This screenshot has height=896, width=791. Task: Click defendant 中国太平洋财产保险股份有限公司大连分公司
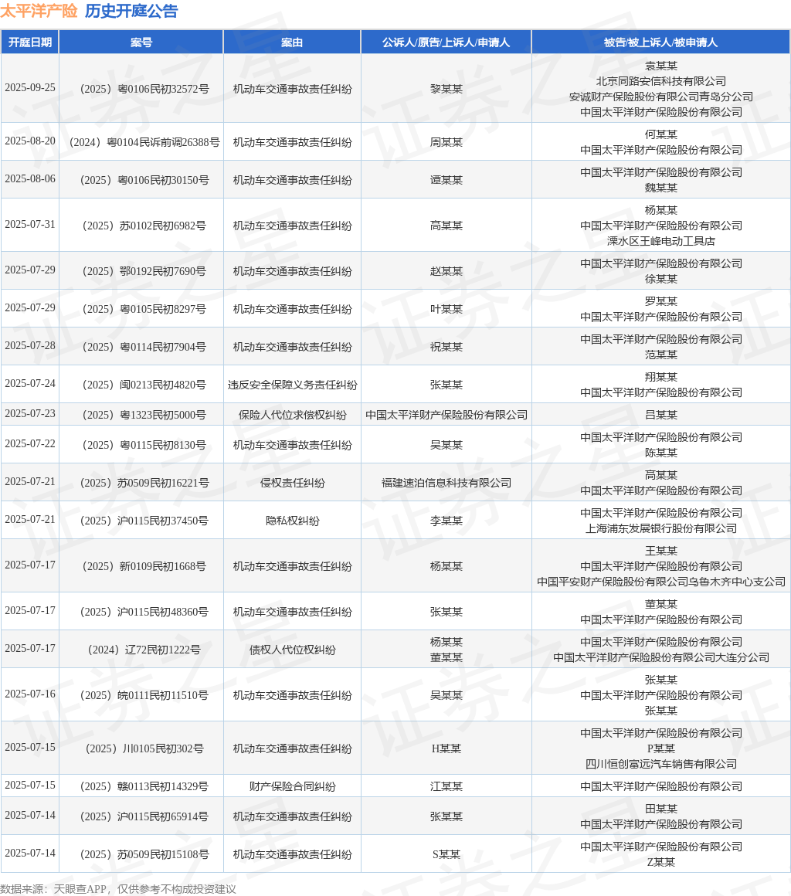tap(661, 658)
